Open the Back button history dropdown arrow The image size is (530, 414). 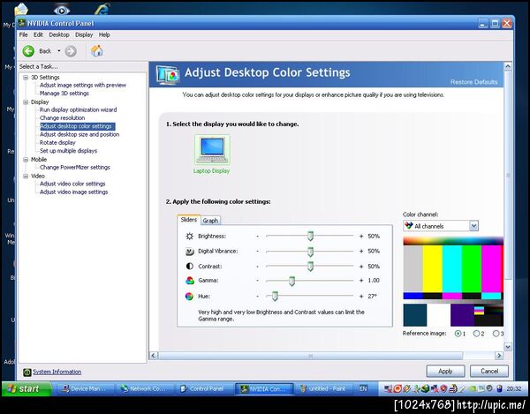59,51
